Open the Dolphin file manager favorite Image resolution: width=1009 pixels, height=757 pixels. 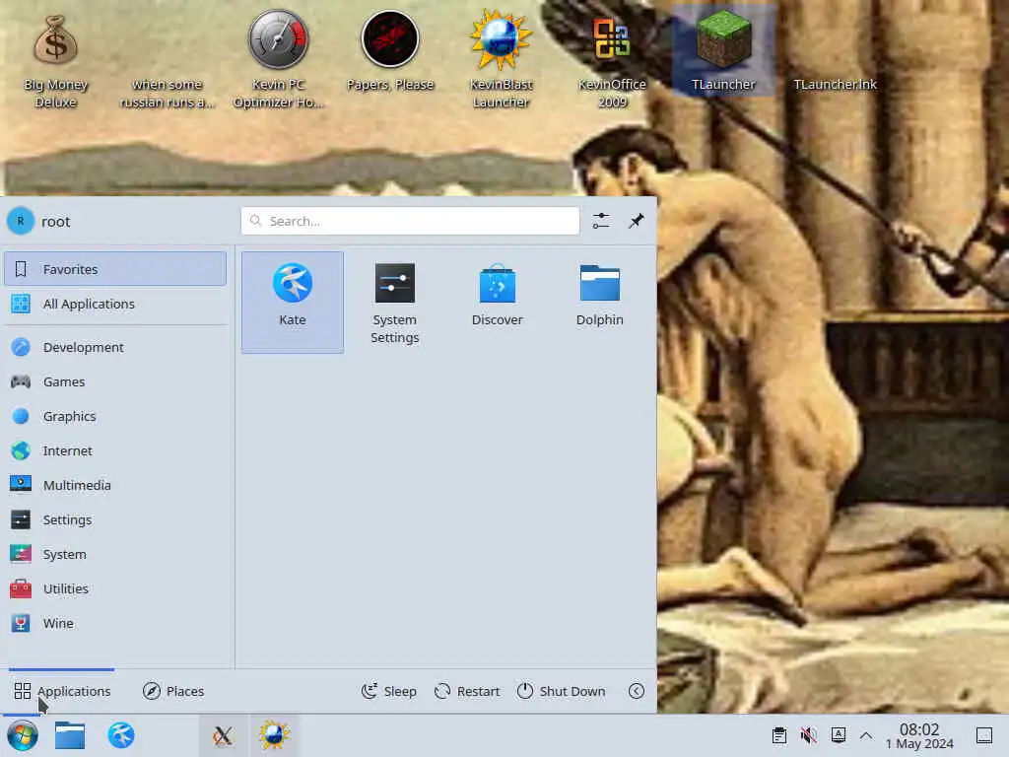599,302
